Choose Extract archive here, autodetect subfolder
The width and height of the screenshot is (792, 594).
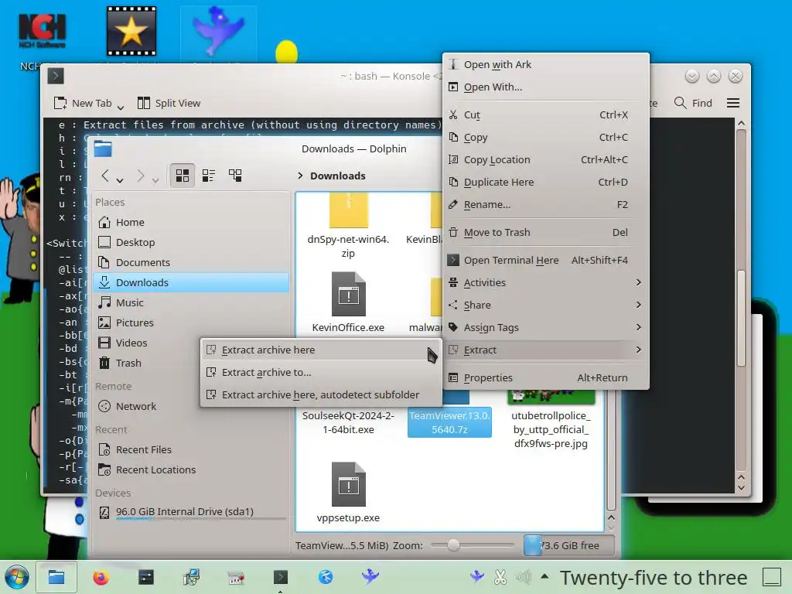[x=321, y=395]
